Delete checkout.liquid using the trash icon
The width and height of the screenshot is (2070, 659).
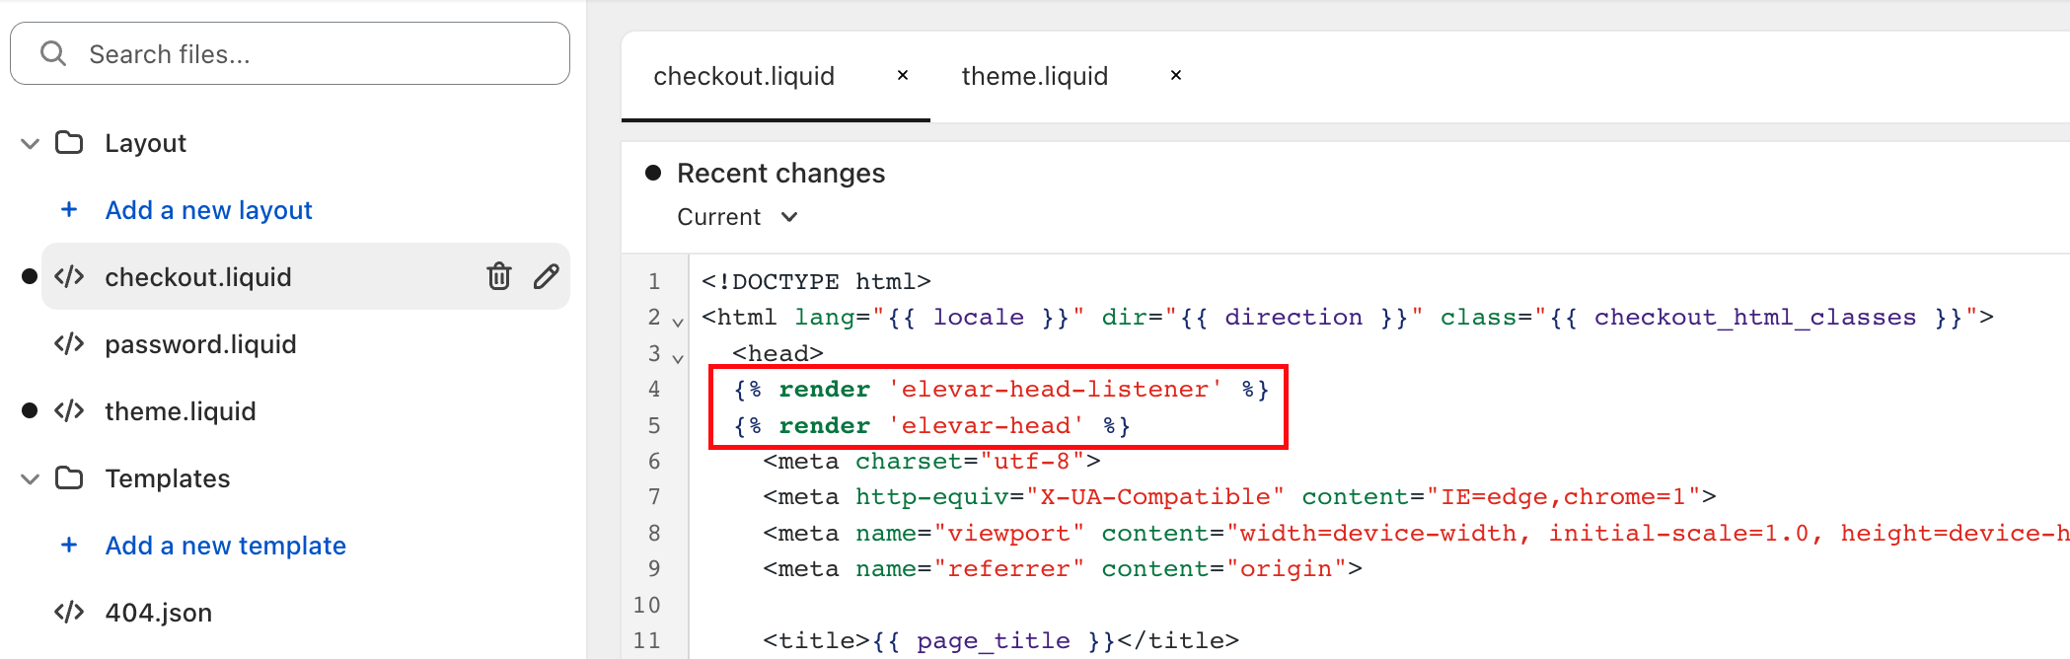(499, 276)
